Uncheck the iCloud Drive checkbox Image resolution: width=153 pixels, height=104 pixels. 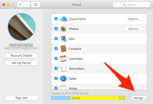(56, 19)
